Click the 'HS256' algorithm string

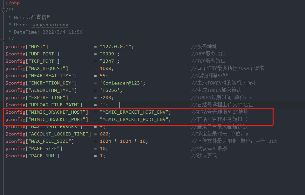[110, 90]
